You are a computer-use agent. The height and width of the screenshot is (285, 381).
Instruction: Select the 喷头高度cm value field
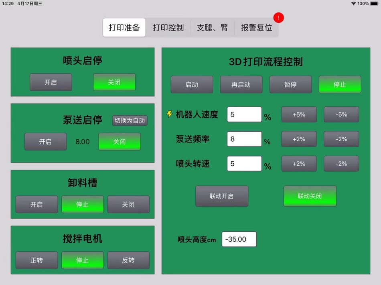pyautogui.click(x=239, y=239)
